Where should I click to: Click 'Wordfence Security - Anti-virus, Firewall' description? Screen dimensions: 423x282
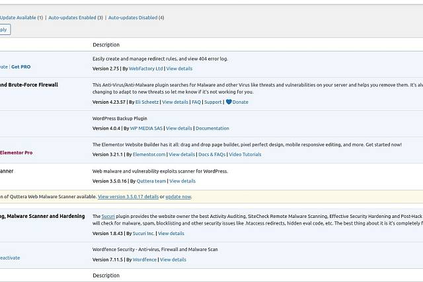(155, 250)
